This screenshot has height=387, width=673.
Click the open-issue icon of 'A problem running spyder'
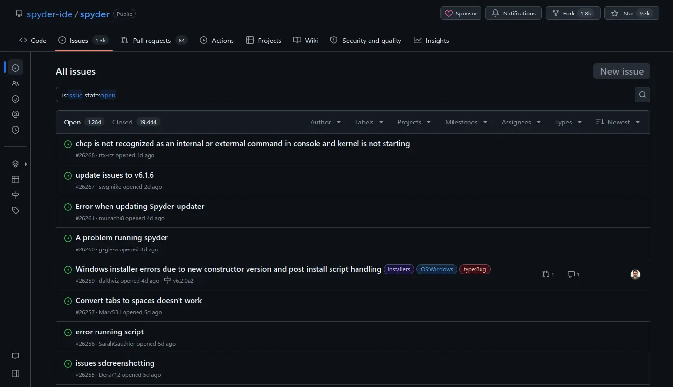[68, 238]
